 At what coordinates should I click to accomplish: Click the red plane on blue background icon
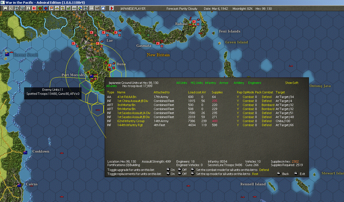(46, 8)
